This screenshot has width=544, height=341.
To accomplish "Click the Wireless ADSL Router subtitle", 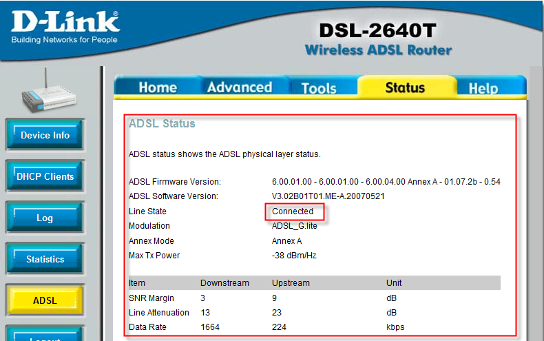I will tap(378, 50).
